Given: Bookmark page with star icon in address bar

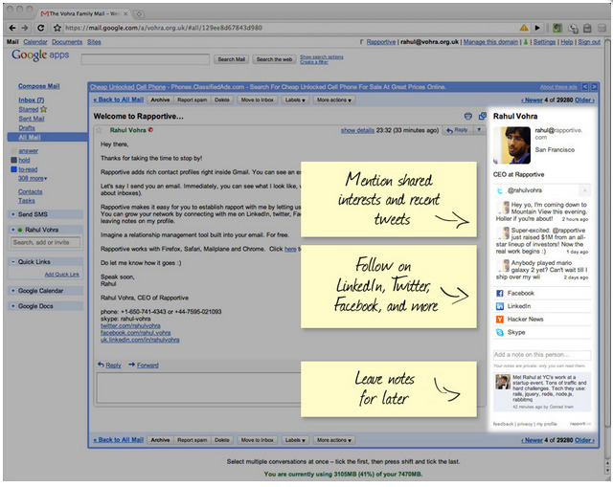Looking at the screenshot, I should coord(57,28).
